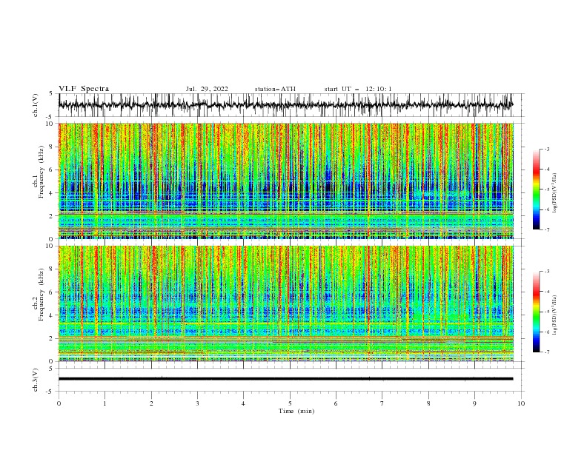The image size is (587, 453).
Task: Click the '-7' value on ch.2 colorbar
Action: (546, 352)
